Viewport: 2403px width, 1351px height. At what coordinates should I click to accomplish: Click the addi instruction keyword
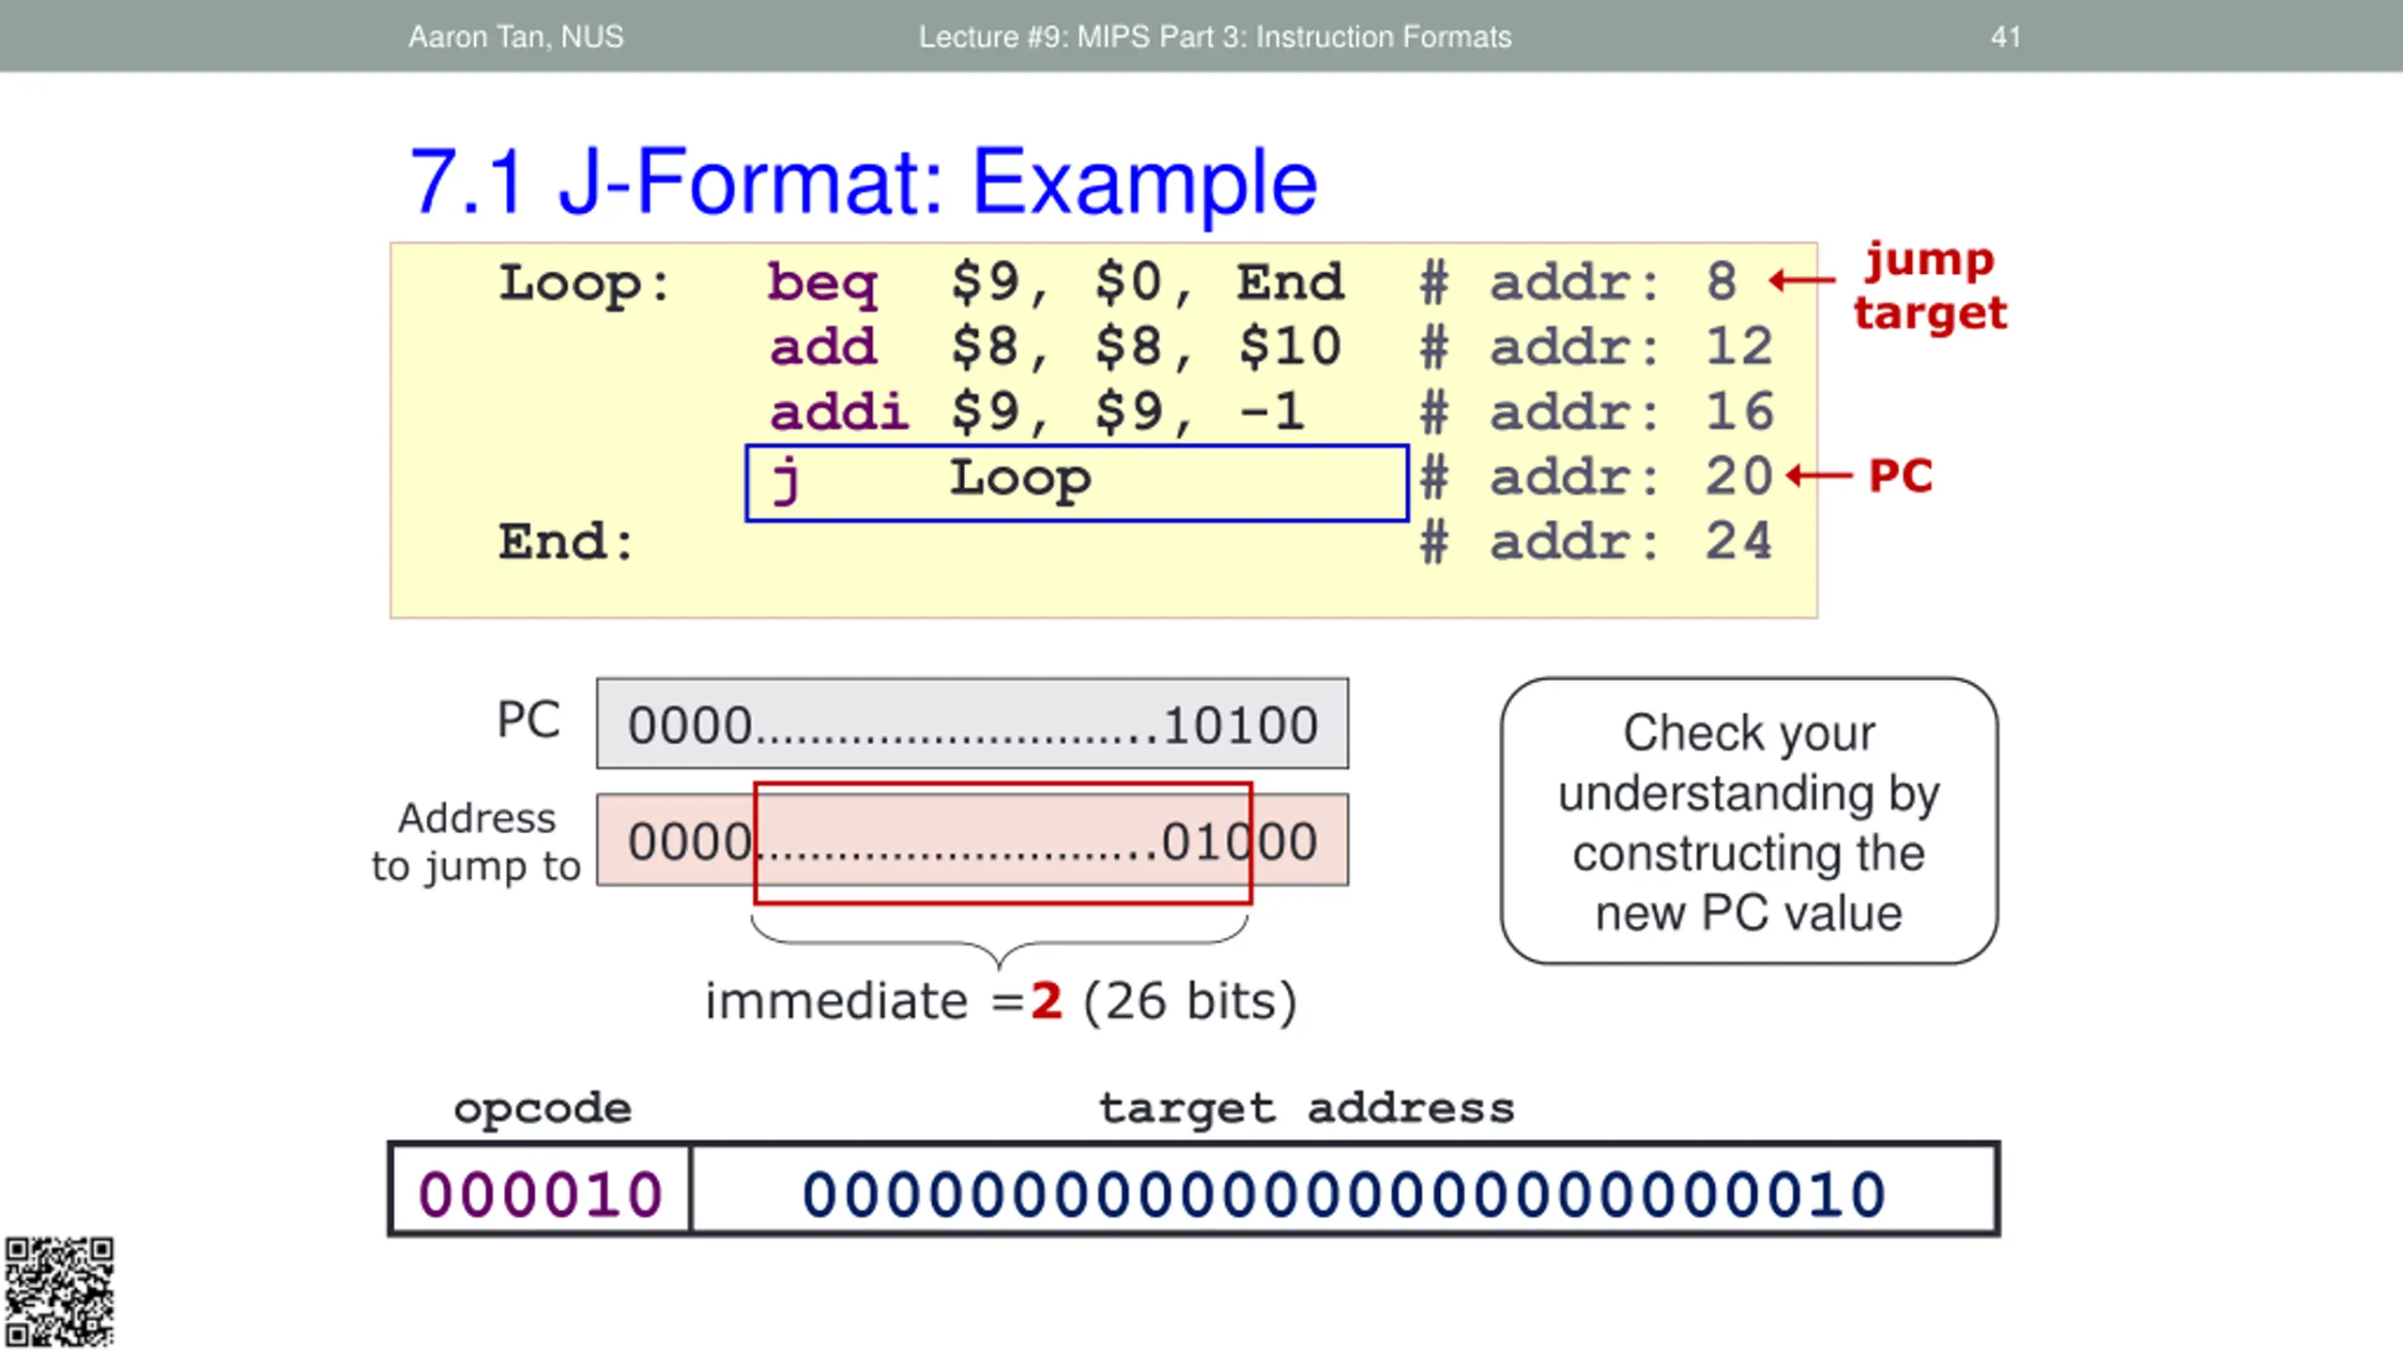(x=839, y=411)
